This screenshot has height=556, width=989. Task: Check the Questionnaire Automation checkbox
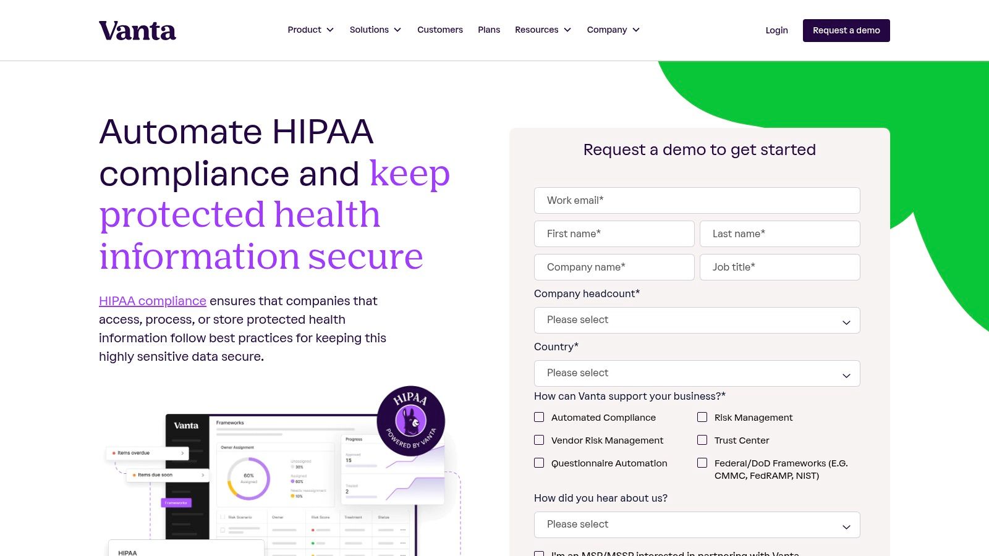tap(539, 463)
